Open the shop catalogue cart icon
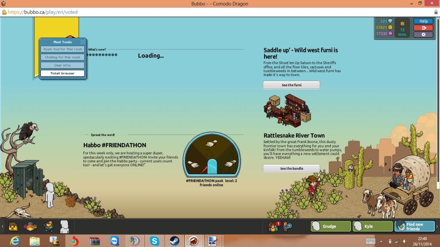 click(48, 226)
